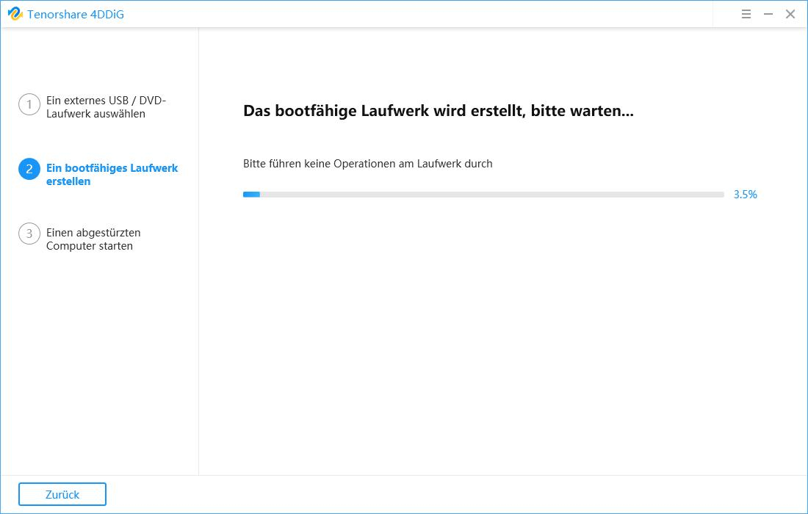This screenshot has width=808, height=514.
Task: Click the step 2 blue circle icon
Action: click(29, 168)
